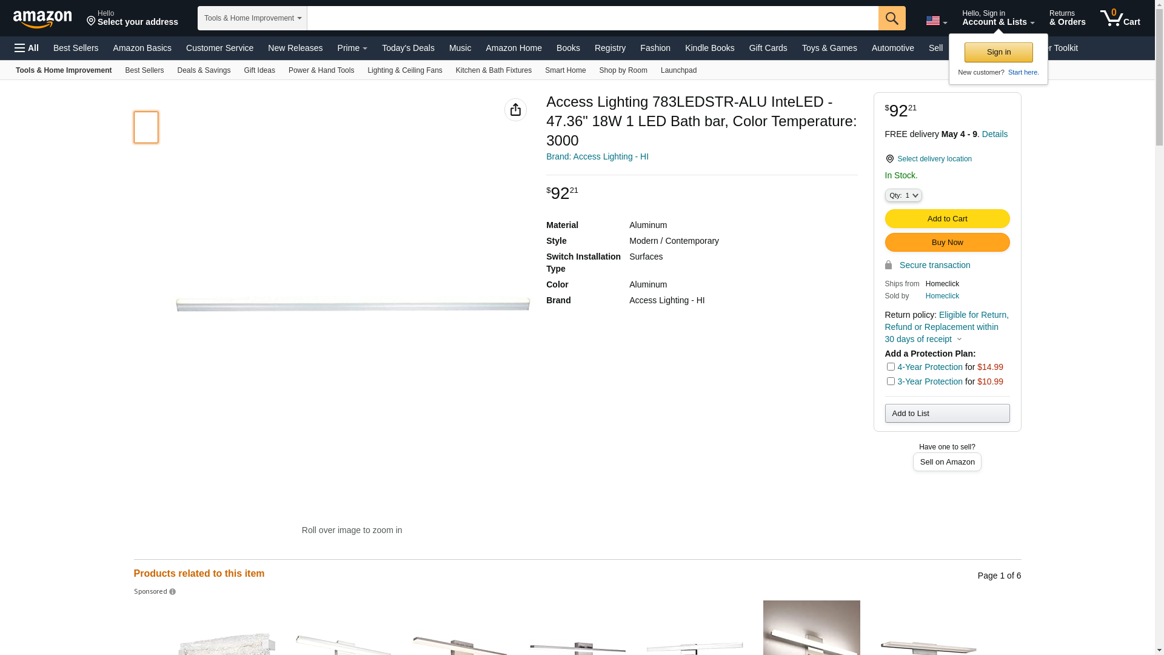Expand the return policy chevron

coord(959,340)
